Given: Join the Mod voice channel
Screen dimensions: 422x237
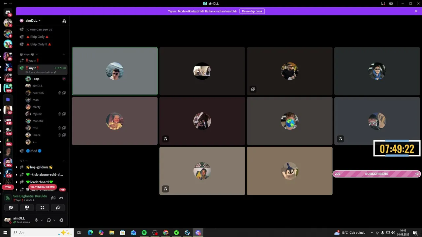Looking at the screenshot, I should point(42,151).
